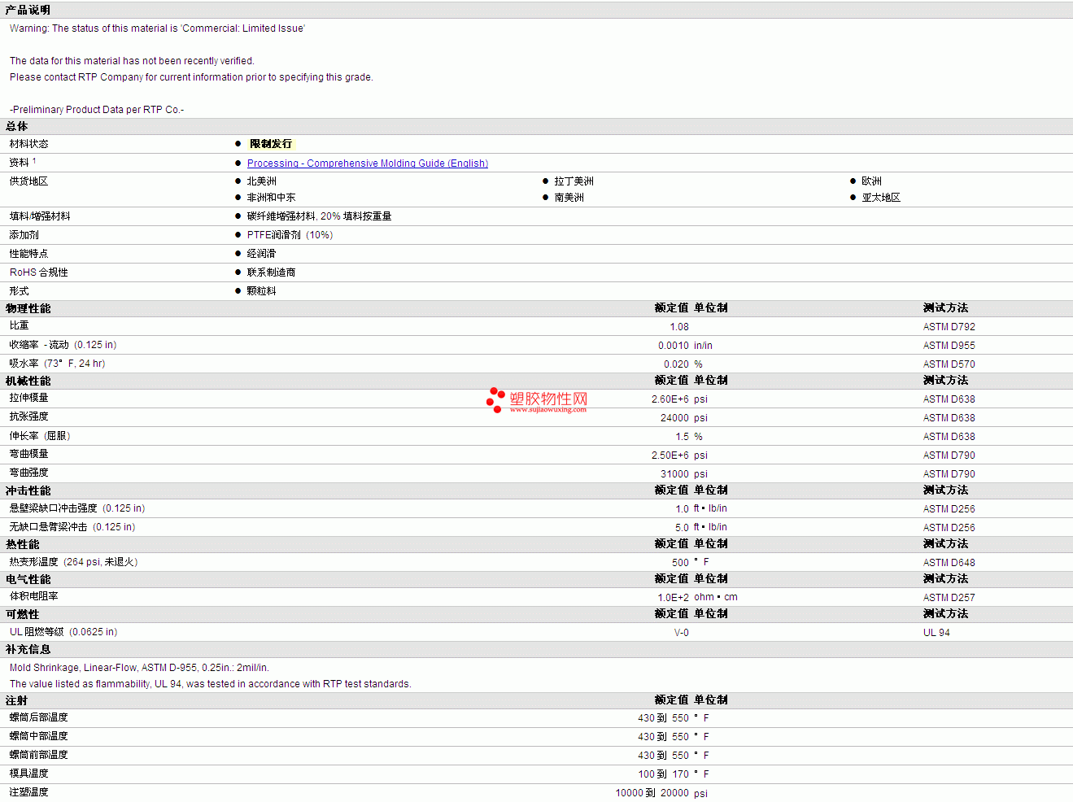Click the 北美洲 availability region item
Image resolution: width=1073 pixels, height=802 pixels.
[262, 181]
